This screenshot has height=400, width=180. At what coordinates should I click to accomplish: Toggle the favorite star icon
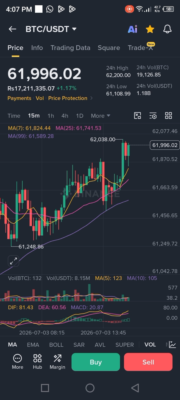tap(150, 29)
